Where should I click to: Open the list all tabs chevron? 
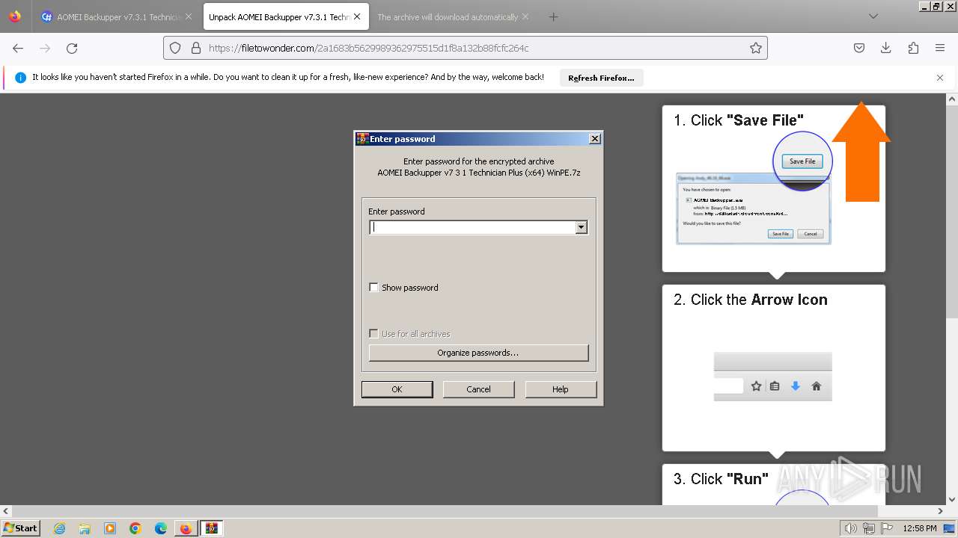873,16
